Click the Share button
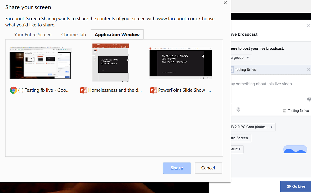311x193 pixels. pyautogui.click(x=177, y=168)
